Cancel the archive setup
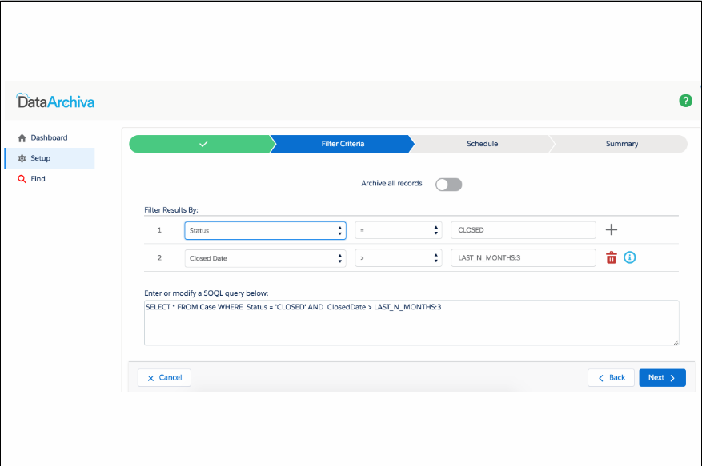Viewport: 702px width, 466px height. click(164, 378)
